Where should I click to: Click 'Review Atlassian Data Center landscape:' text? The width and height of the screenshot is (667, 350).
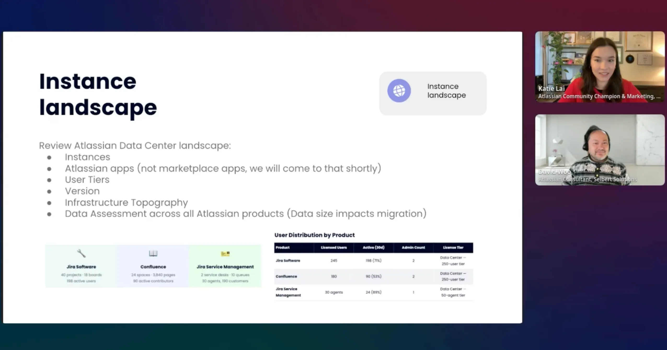click(x=135, y=145)
